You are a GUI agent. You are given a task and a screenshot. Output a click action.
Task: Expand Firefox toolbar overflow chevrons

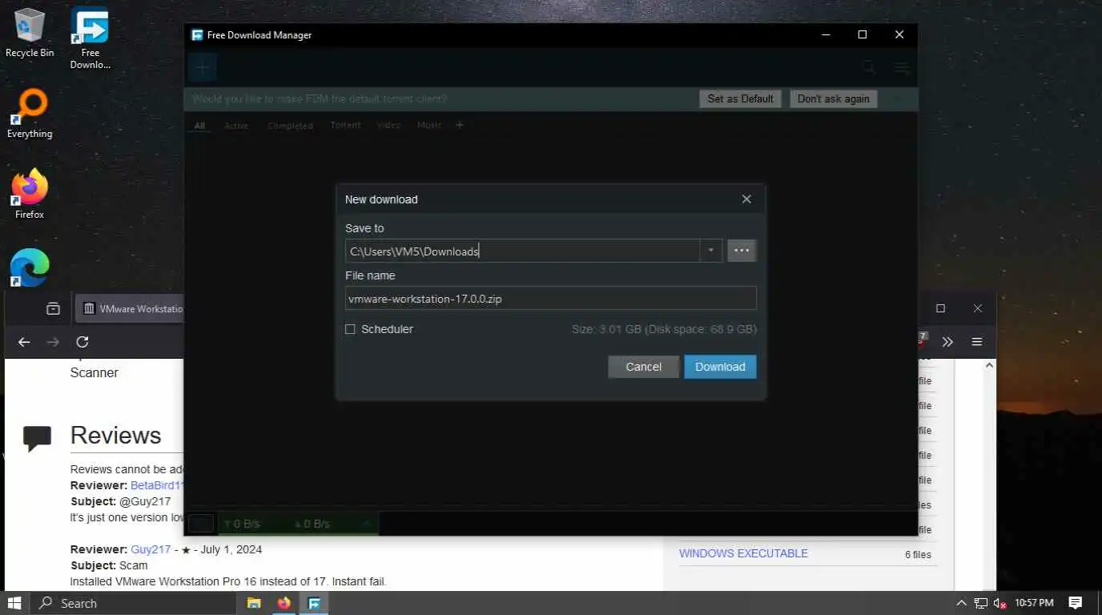coord(947,342)
